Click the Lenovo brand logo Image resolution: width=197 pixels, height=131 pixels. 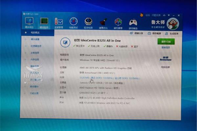point(165,59)
